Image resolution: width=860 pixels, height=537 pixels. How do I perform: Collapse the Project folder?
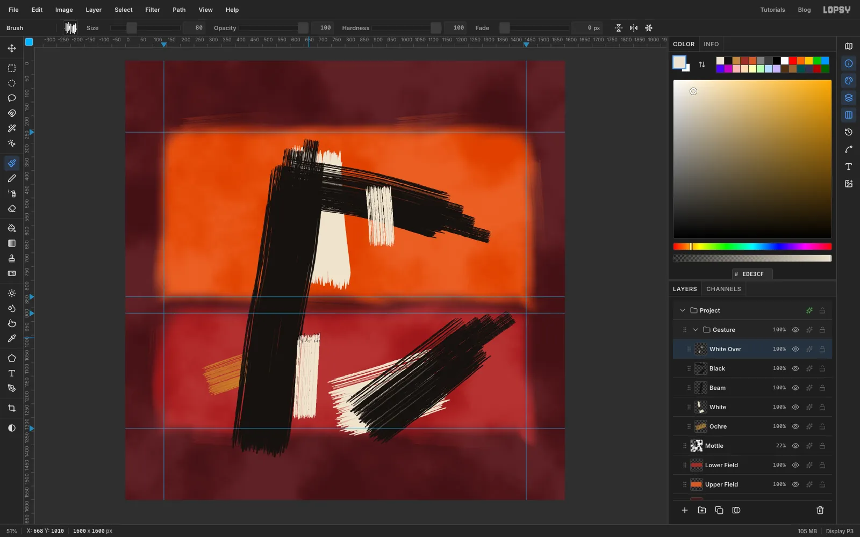coord(683,310)
